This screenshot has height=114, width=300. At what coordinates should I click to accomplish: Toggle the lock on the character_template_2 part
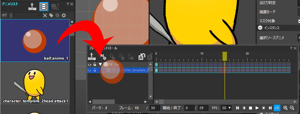point(95,70)
